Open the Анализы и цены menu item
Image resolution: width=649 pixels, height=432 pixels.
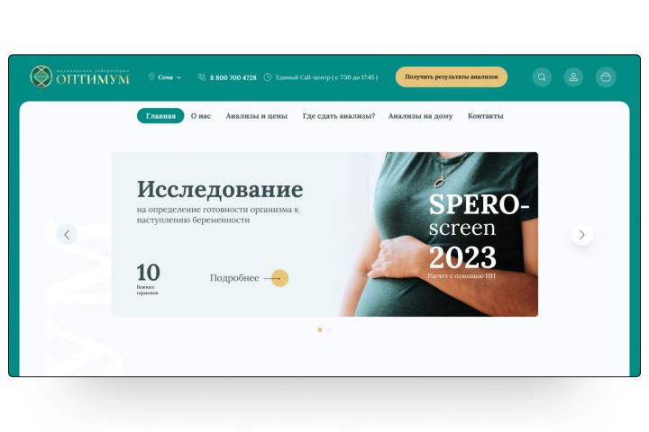pos(257,116)
